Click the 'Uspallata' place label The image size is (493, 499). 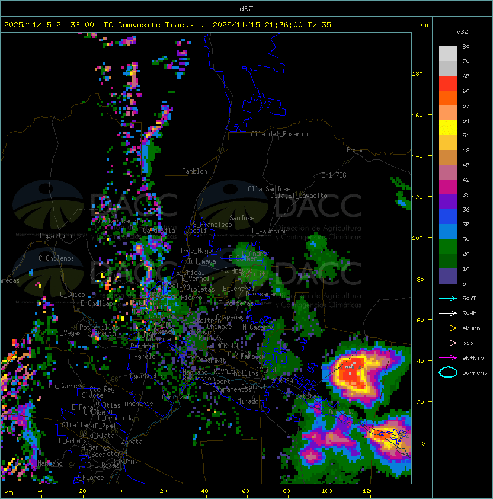coord(56,236)
